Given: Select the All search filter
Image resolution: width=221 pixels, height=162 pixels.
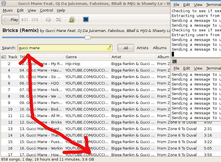Looking at the screenshot, I should click(126, 48).
